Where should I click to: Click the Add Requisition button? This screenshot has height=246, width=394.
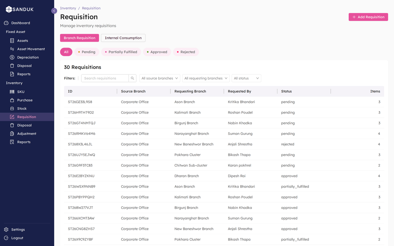pyautogui.click(x=368, y=17)
